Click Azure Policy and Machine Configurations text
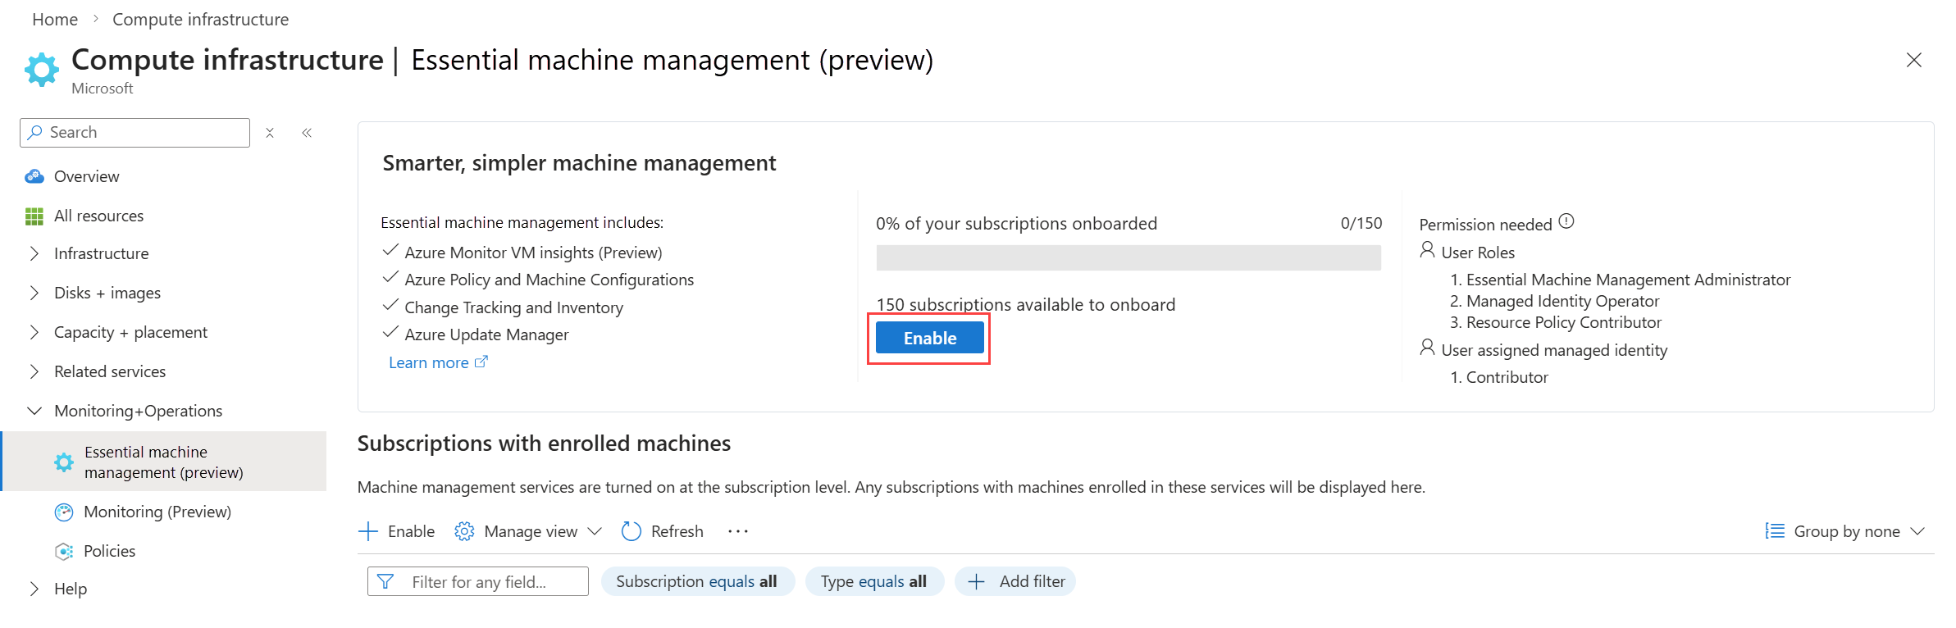The image size is (1956, 628). pyautogui.click(x=549, y=280)
